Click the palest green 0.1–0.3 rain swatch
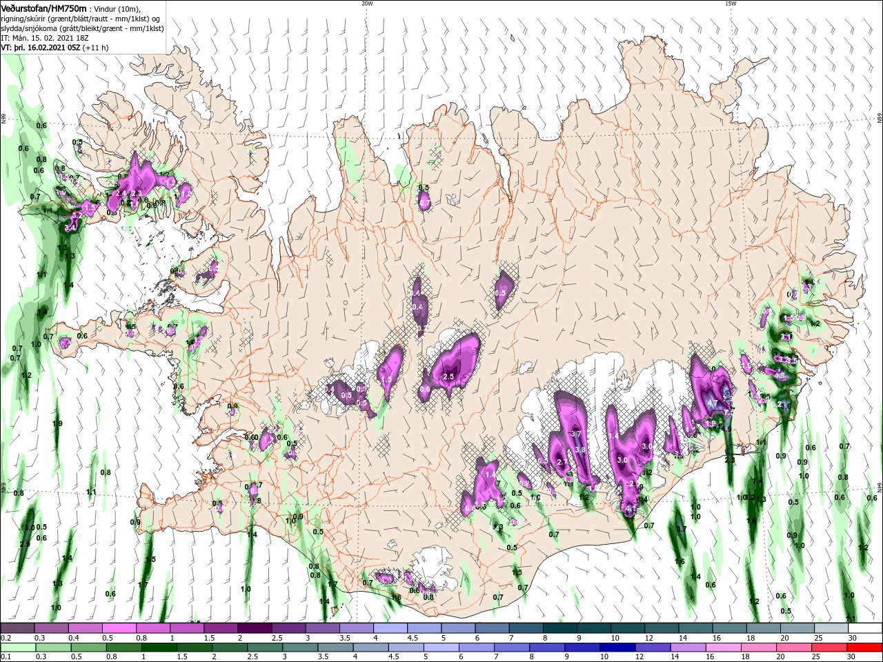Image resolution: width=883 pixels, height=662 pixels. tap(17, 648)
